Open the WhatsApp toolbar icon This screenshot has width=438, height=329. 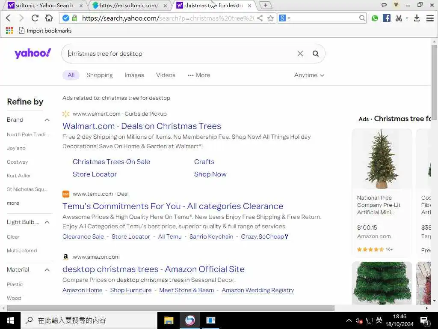click(x=375, y=18)
